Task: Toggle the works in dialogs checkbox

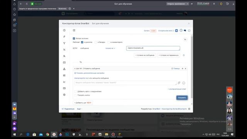Action: (x=82, y=42)
